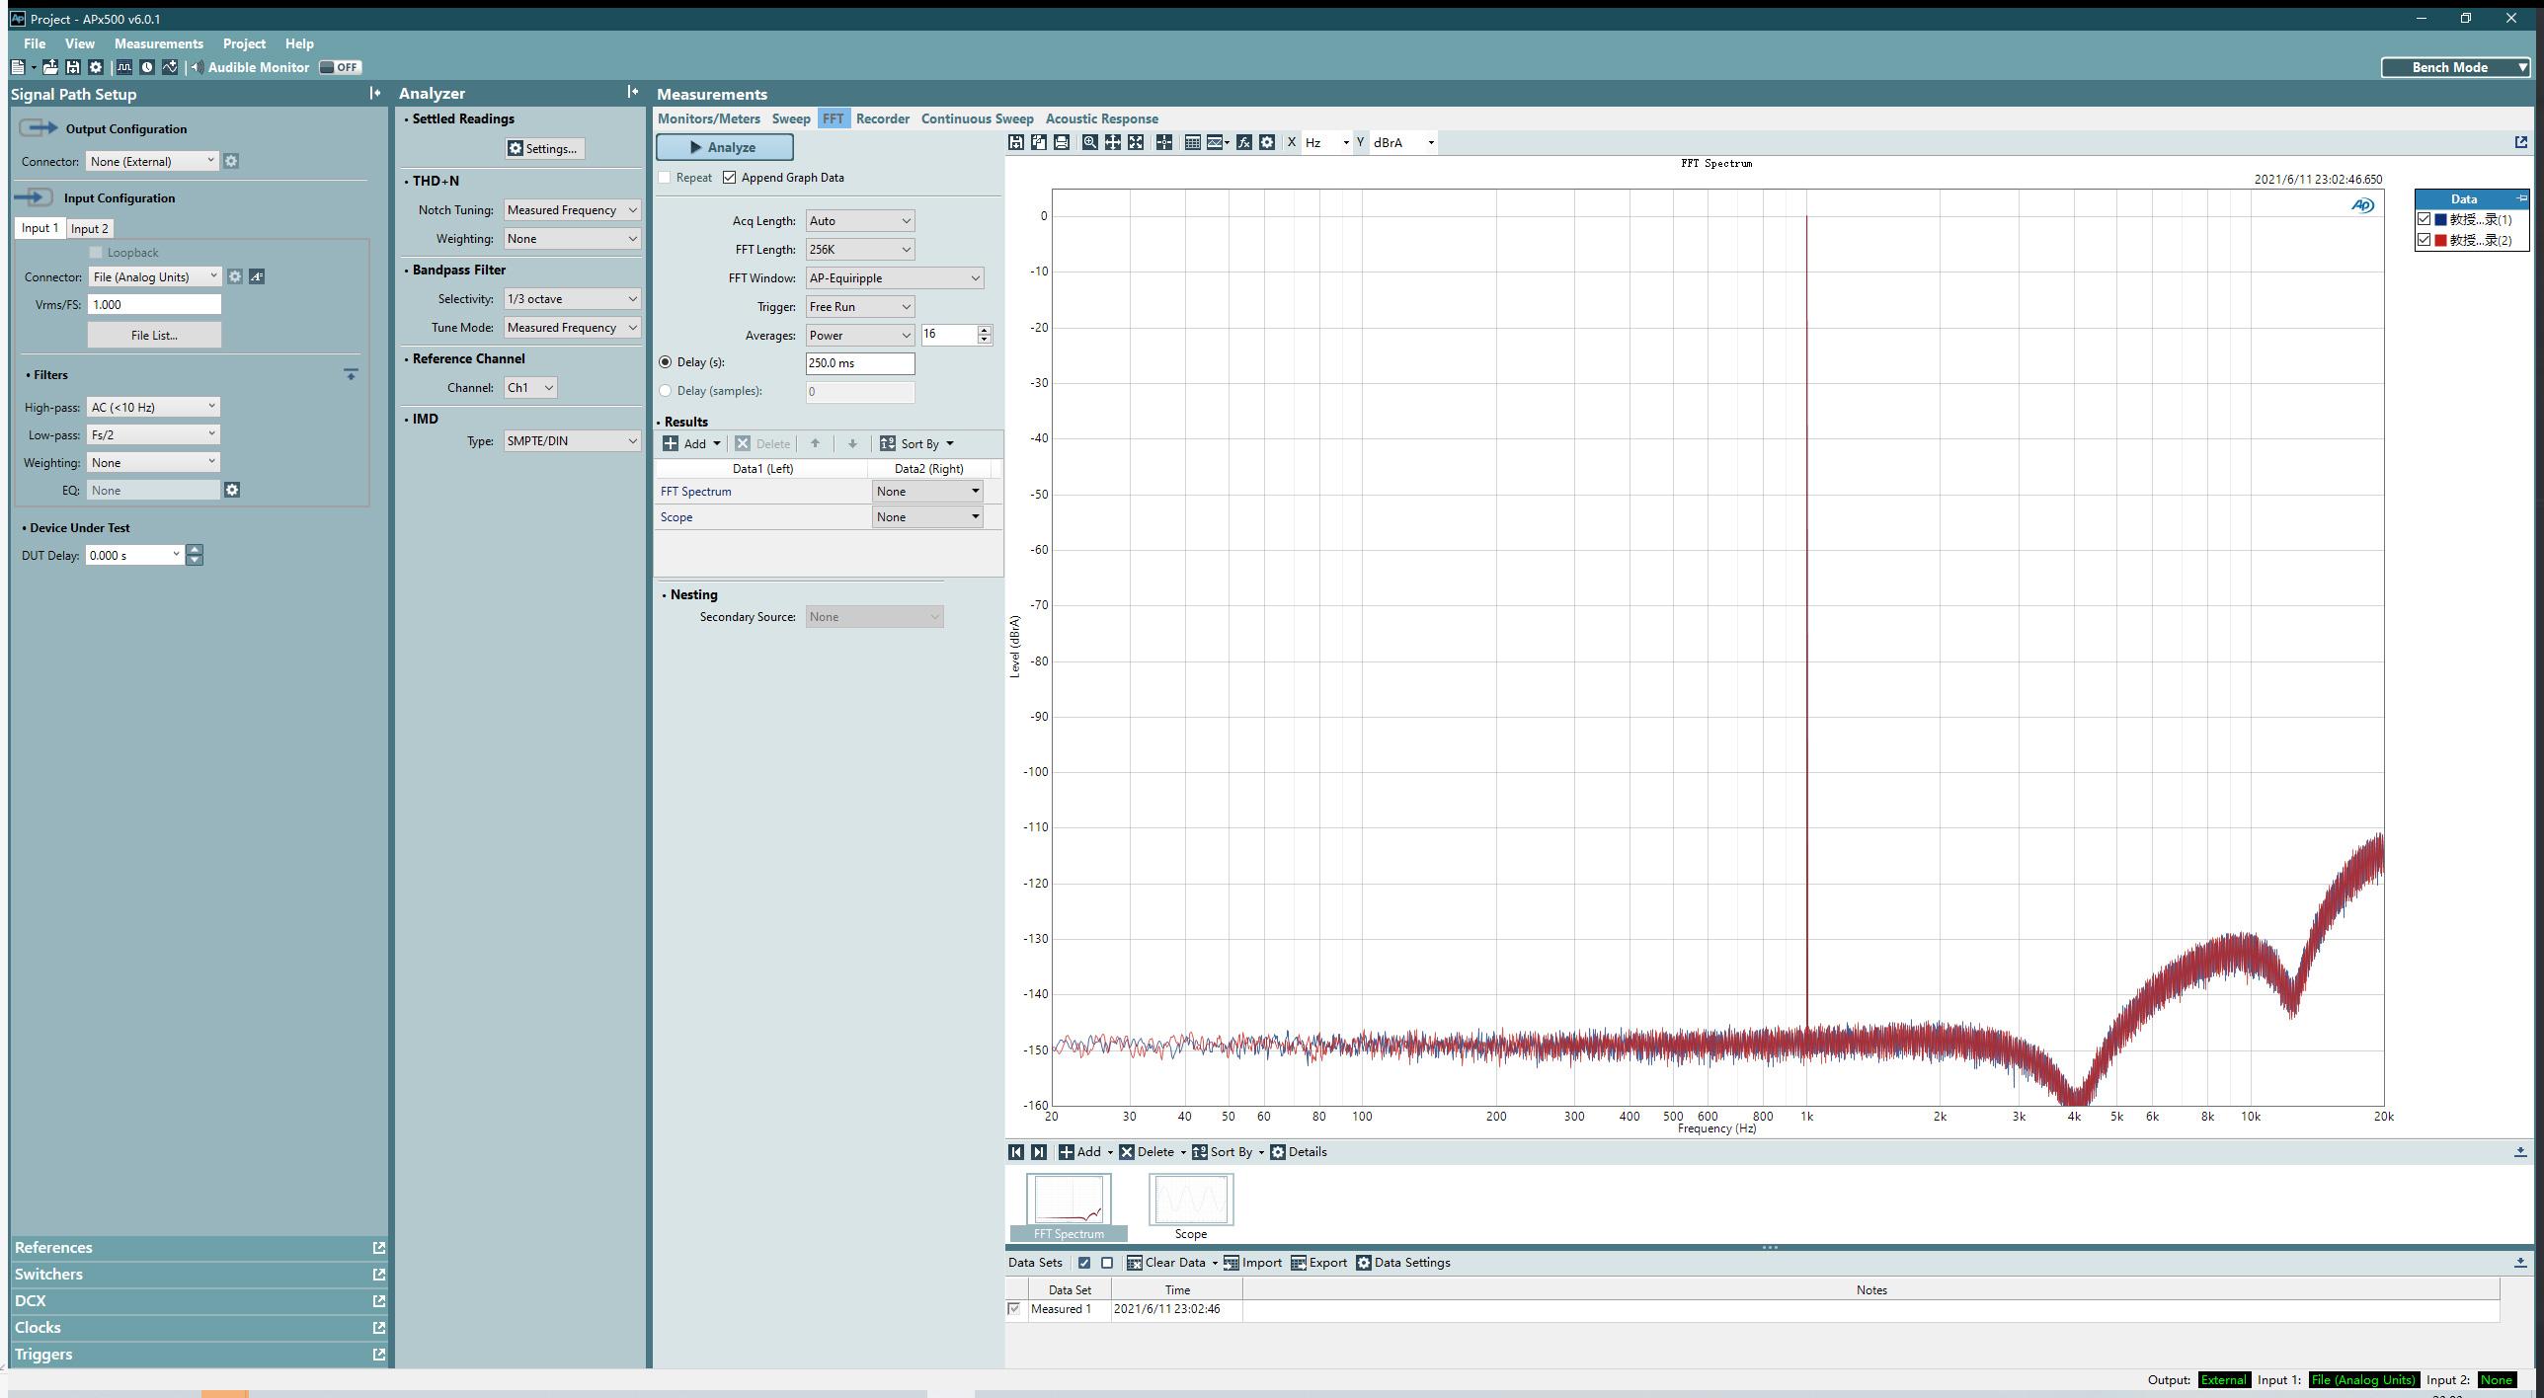Click the graph zoom magnifier icon
The height and width of the screenshot is (1398, 2544).
[1089, 142]
